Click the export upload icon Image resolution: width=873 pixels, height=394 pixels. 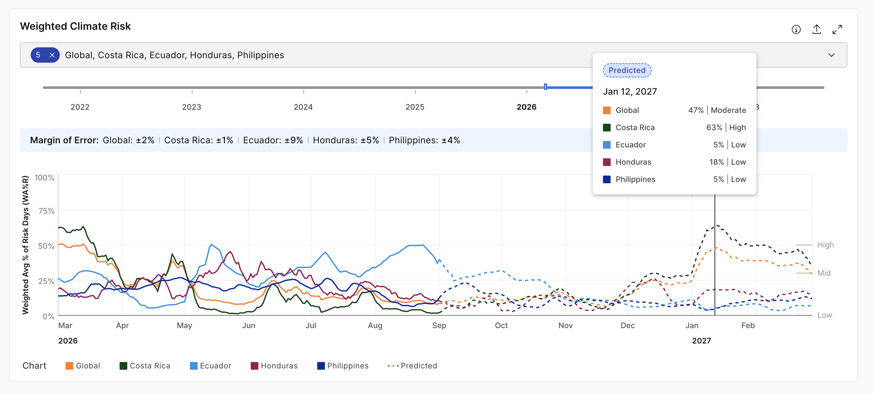point(816,29)
